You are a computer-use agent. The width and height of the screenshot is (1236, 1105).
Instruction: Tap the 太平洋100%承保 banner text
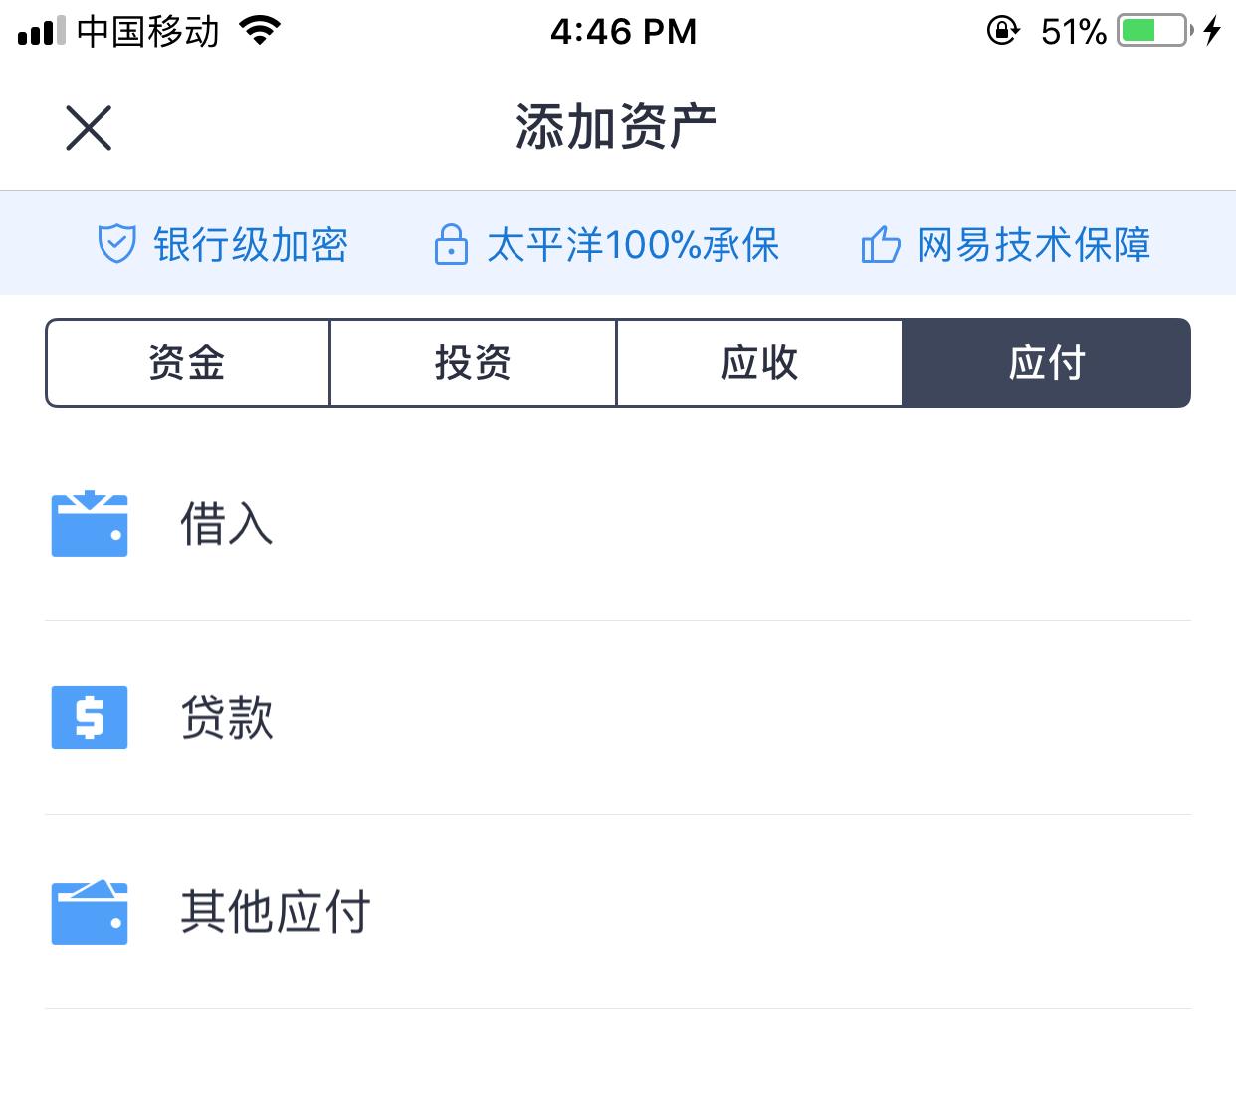click(x=633, y=245)
